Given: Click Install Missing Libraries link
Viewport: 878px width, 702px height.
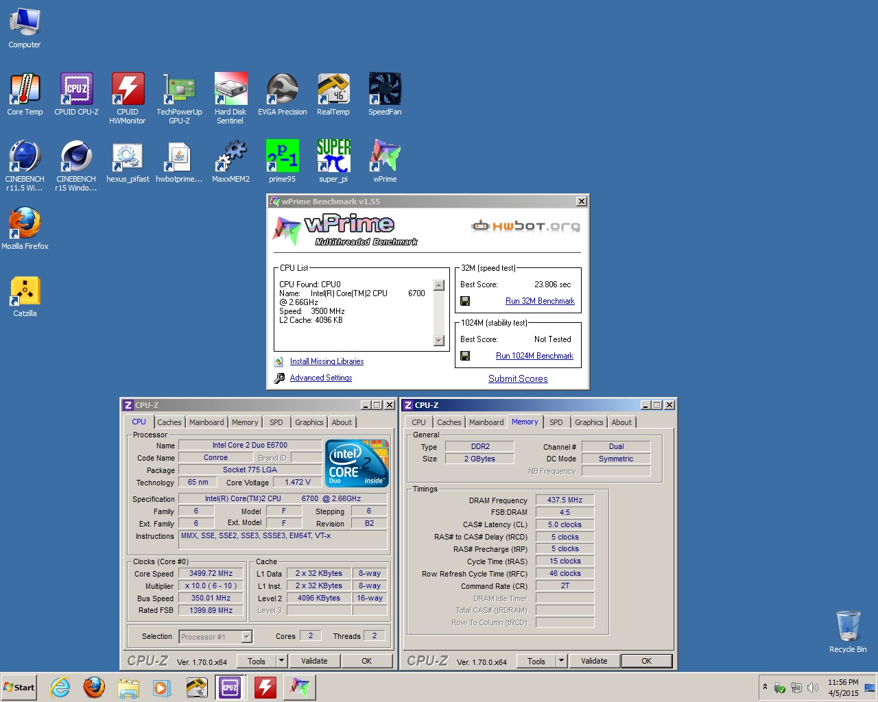Looking at the screenshot, I should click(x=327, y=361).
